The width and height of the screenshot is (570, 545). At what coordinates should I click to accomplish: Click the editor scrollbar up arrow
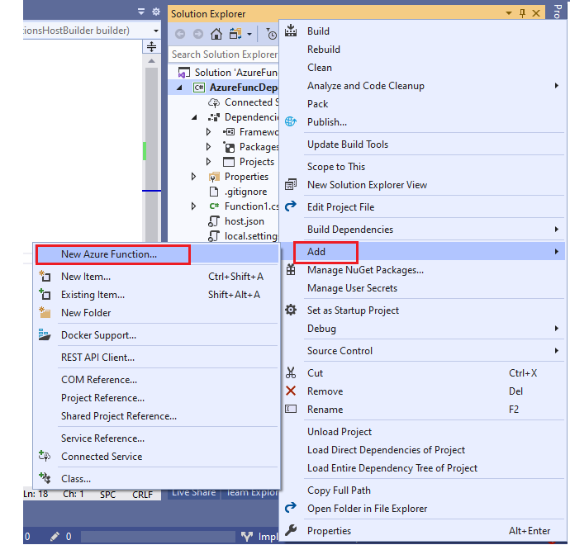(152, 60)
